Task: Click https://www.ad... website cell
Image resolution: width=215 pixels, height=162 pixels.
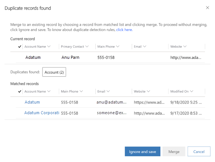Action: [149, 102]
